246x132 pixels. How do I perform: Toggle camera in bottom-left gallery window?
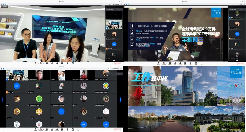41,129
